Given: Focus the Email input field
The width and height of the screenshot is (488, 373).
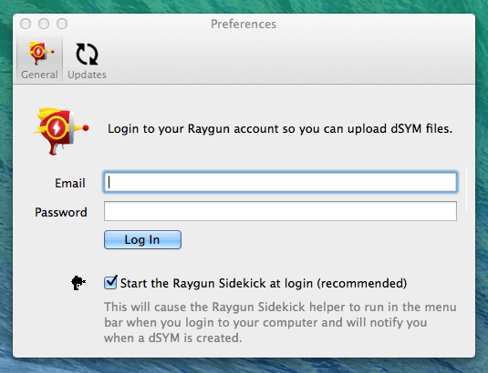Looking at the screenshot, I should [280, 182].
